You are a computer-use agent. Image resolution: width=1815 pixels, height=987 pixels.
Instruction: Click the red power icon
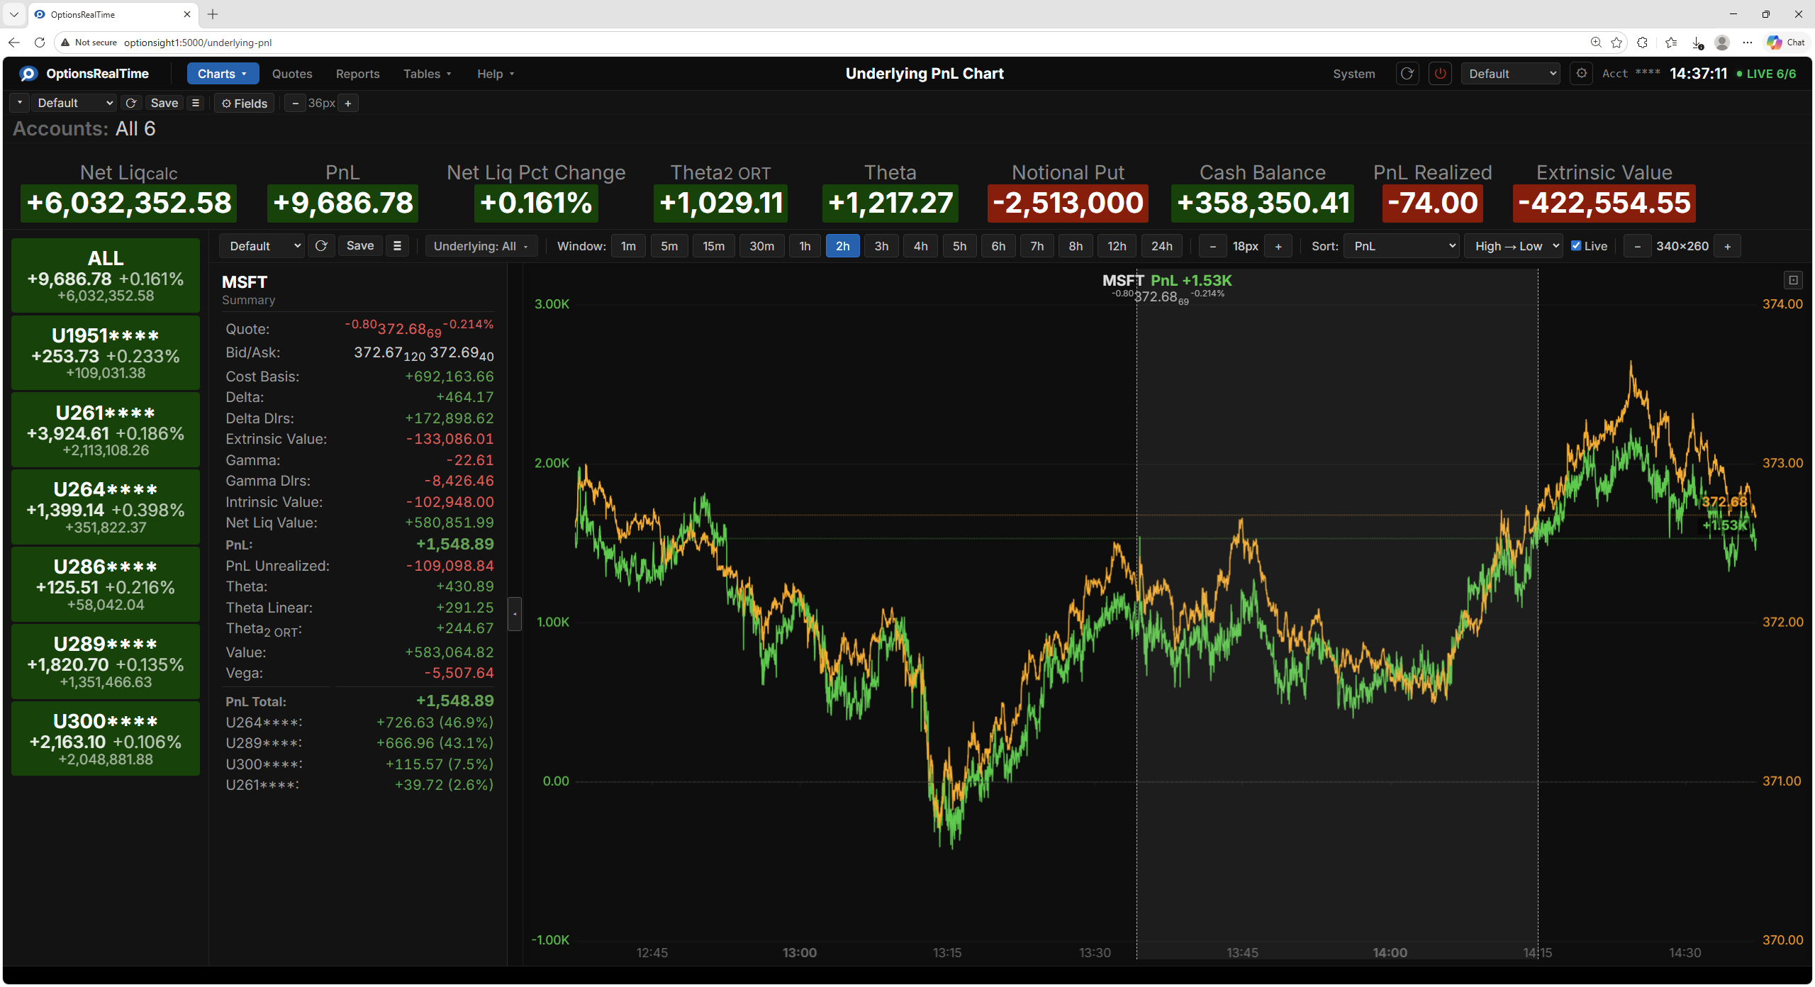pyautogui.click(x=1440, y=74)
